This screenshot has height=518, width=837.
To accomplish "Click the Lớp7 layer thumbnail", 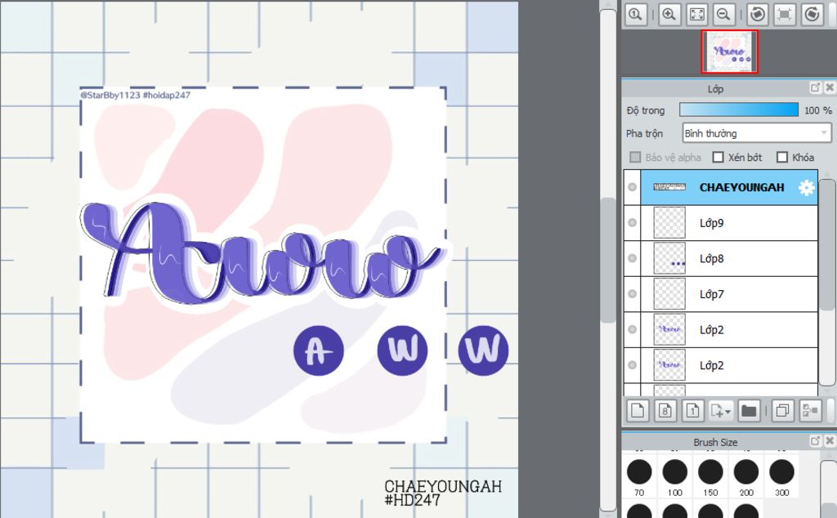I will (669, 294).
